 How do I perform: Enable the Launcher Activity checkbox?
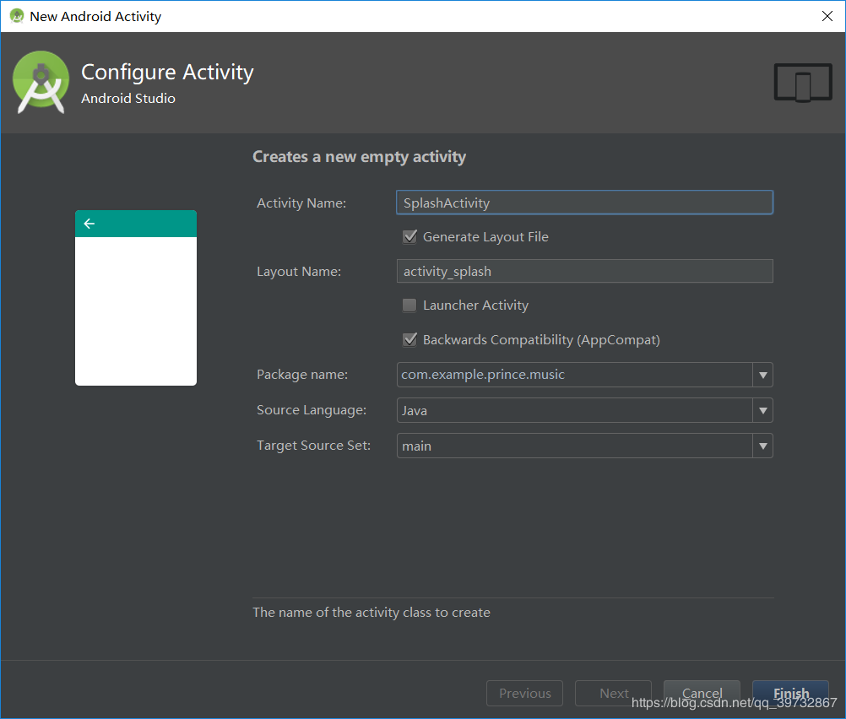409,305
